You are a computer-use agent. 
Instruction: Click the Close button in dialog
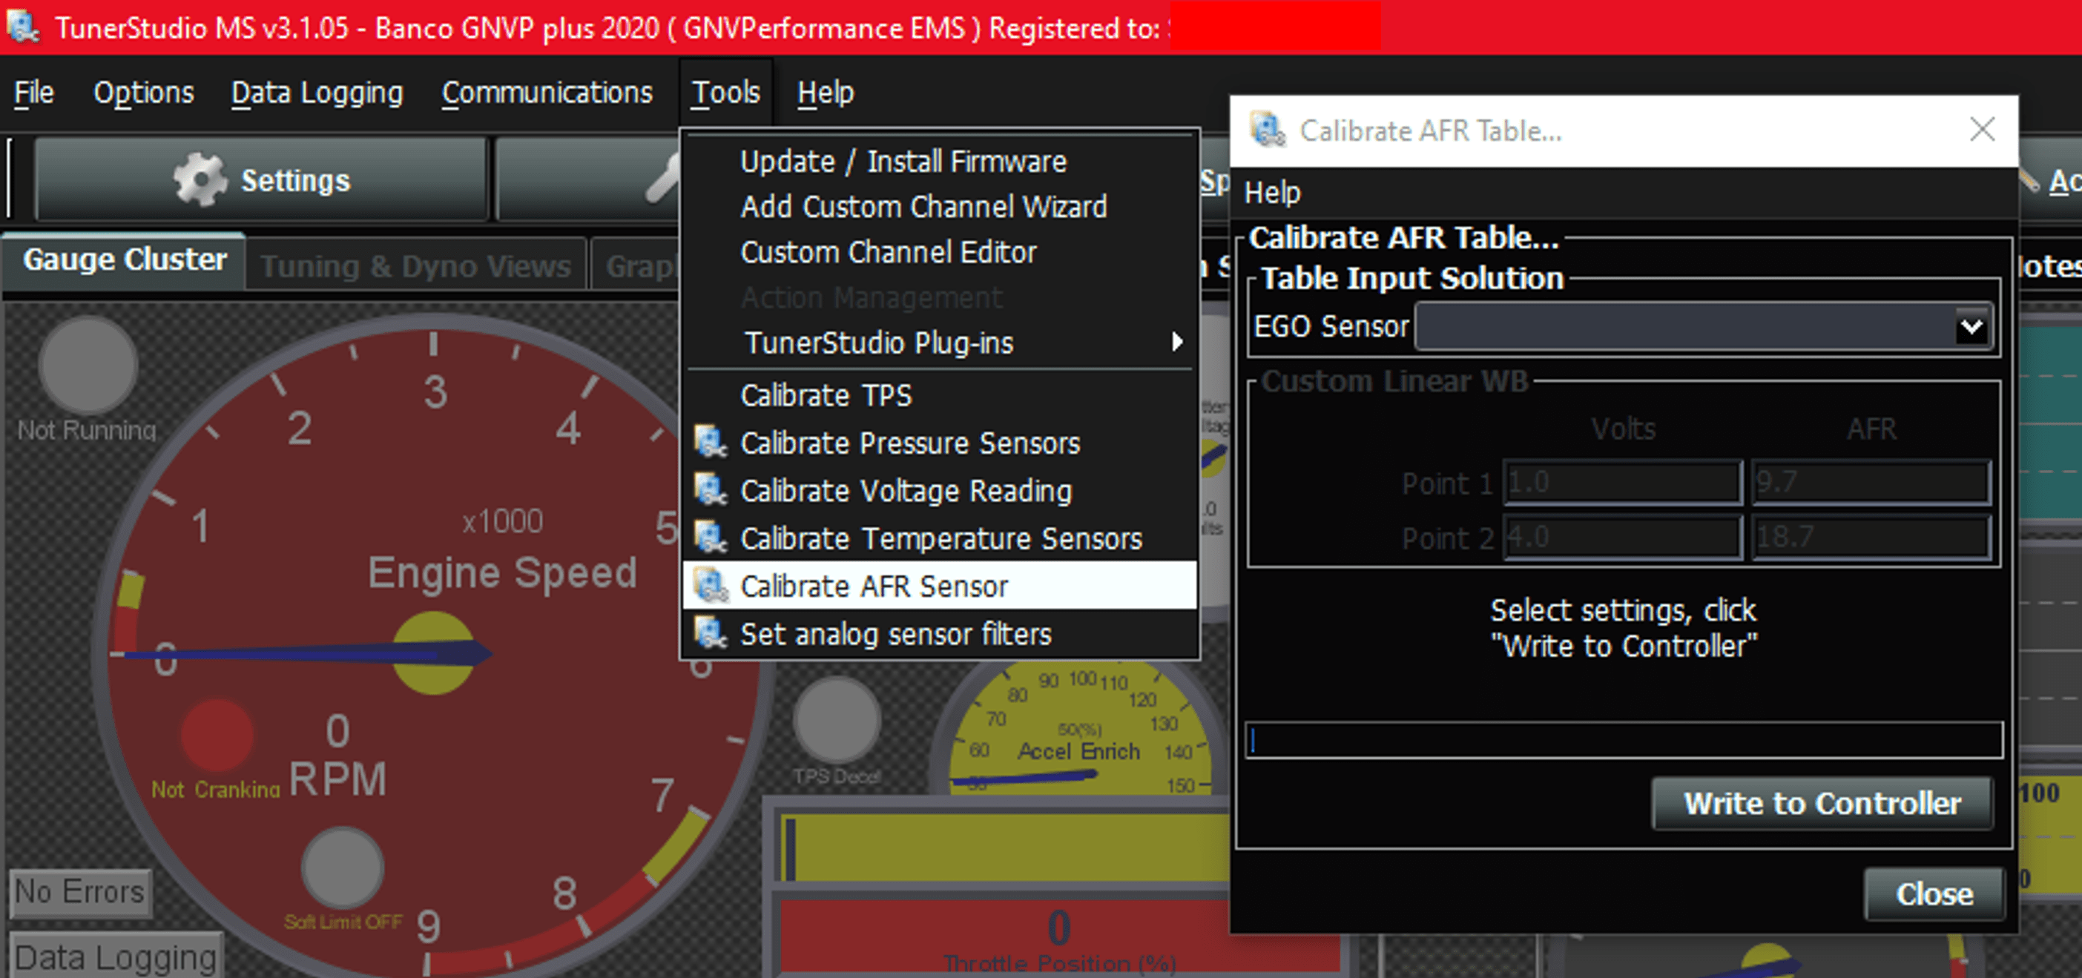[1934, 894]
